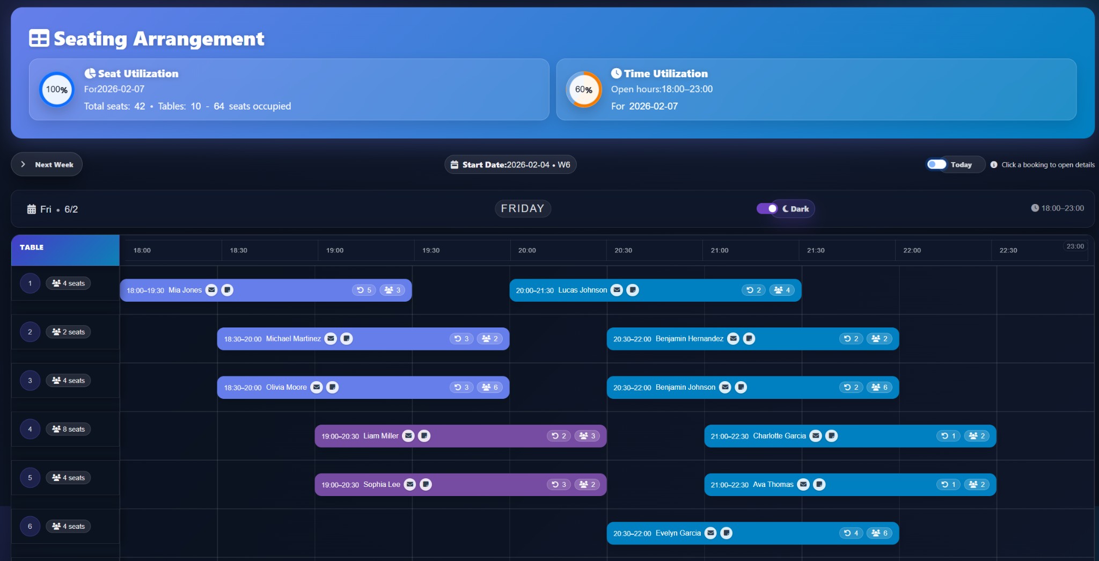Click the 60% time utilization progress ring
1099x561 pixels.
pyautogui.click(x=583, y=90)
